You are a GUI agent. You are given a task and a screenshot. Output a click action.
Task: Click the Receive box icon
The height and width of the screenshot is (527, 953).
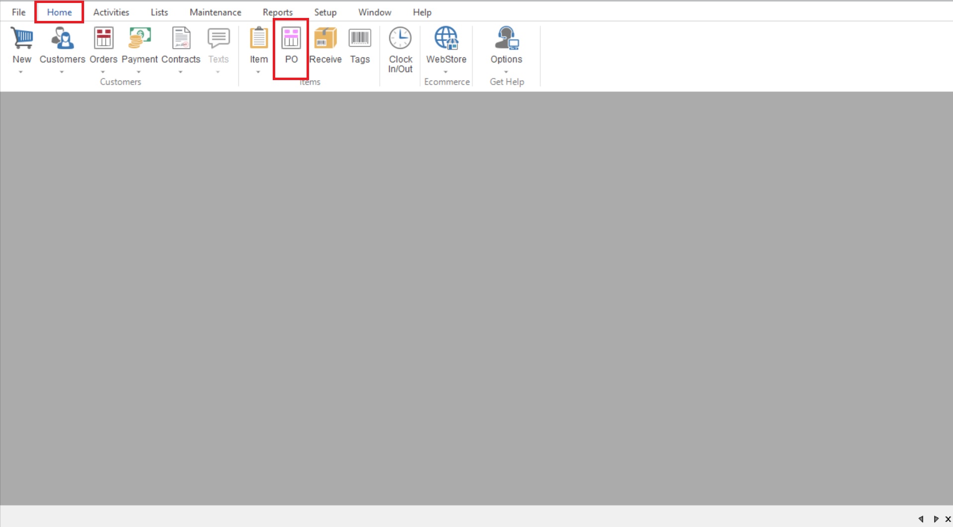[x=325, y=38]
